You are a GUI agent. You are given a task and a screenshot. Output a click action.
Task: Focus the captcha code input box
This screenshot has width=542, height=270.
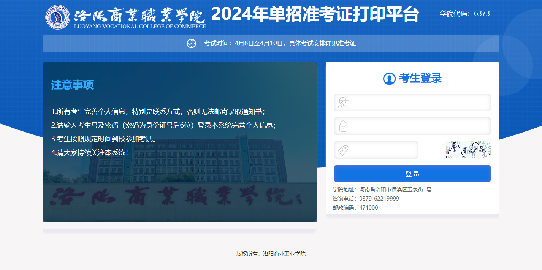(384, 150)
